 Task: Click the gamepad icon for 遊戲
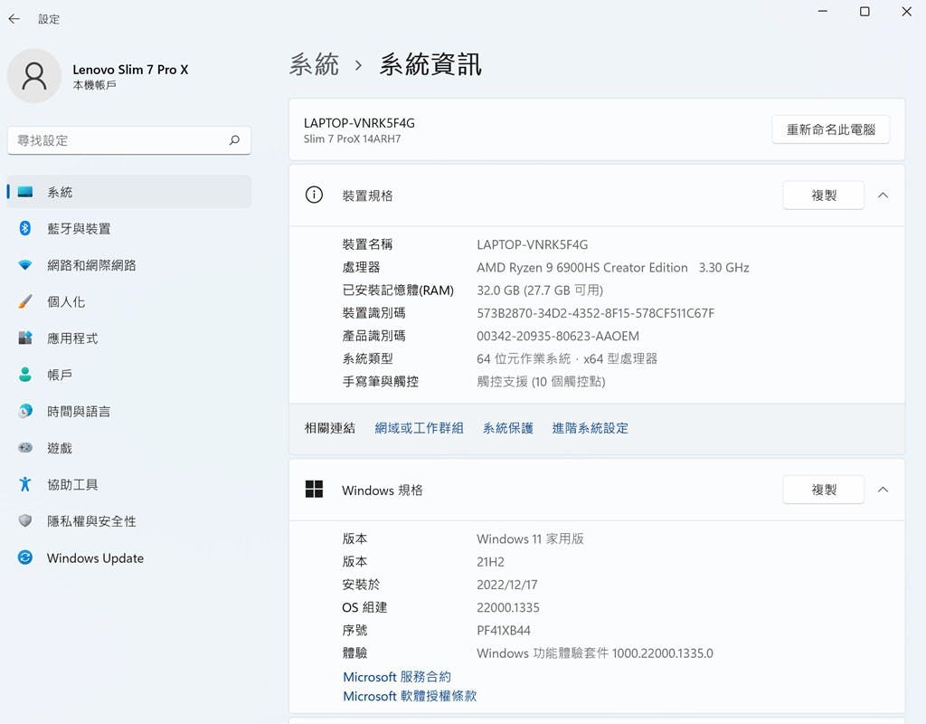pos(25,448)
